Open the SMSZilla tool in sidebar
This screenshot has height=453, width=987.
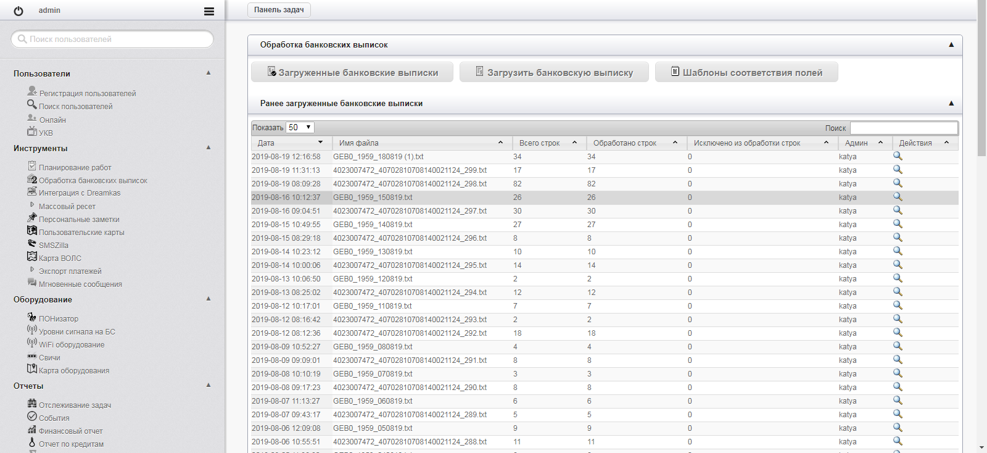53,245
